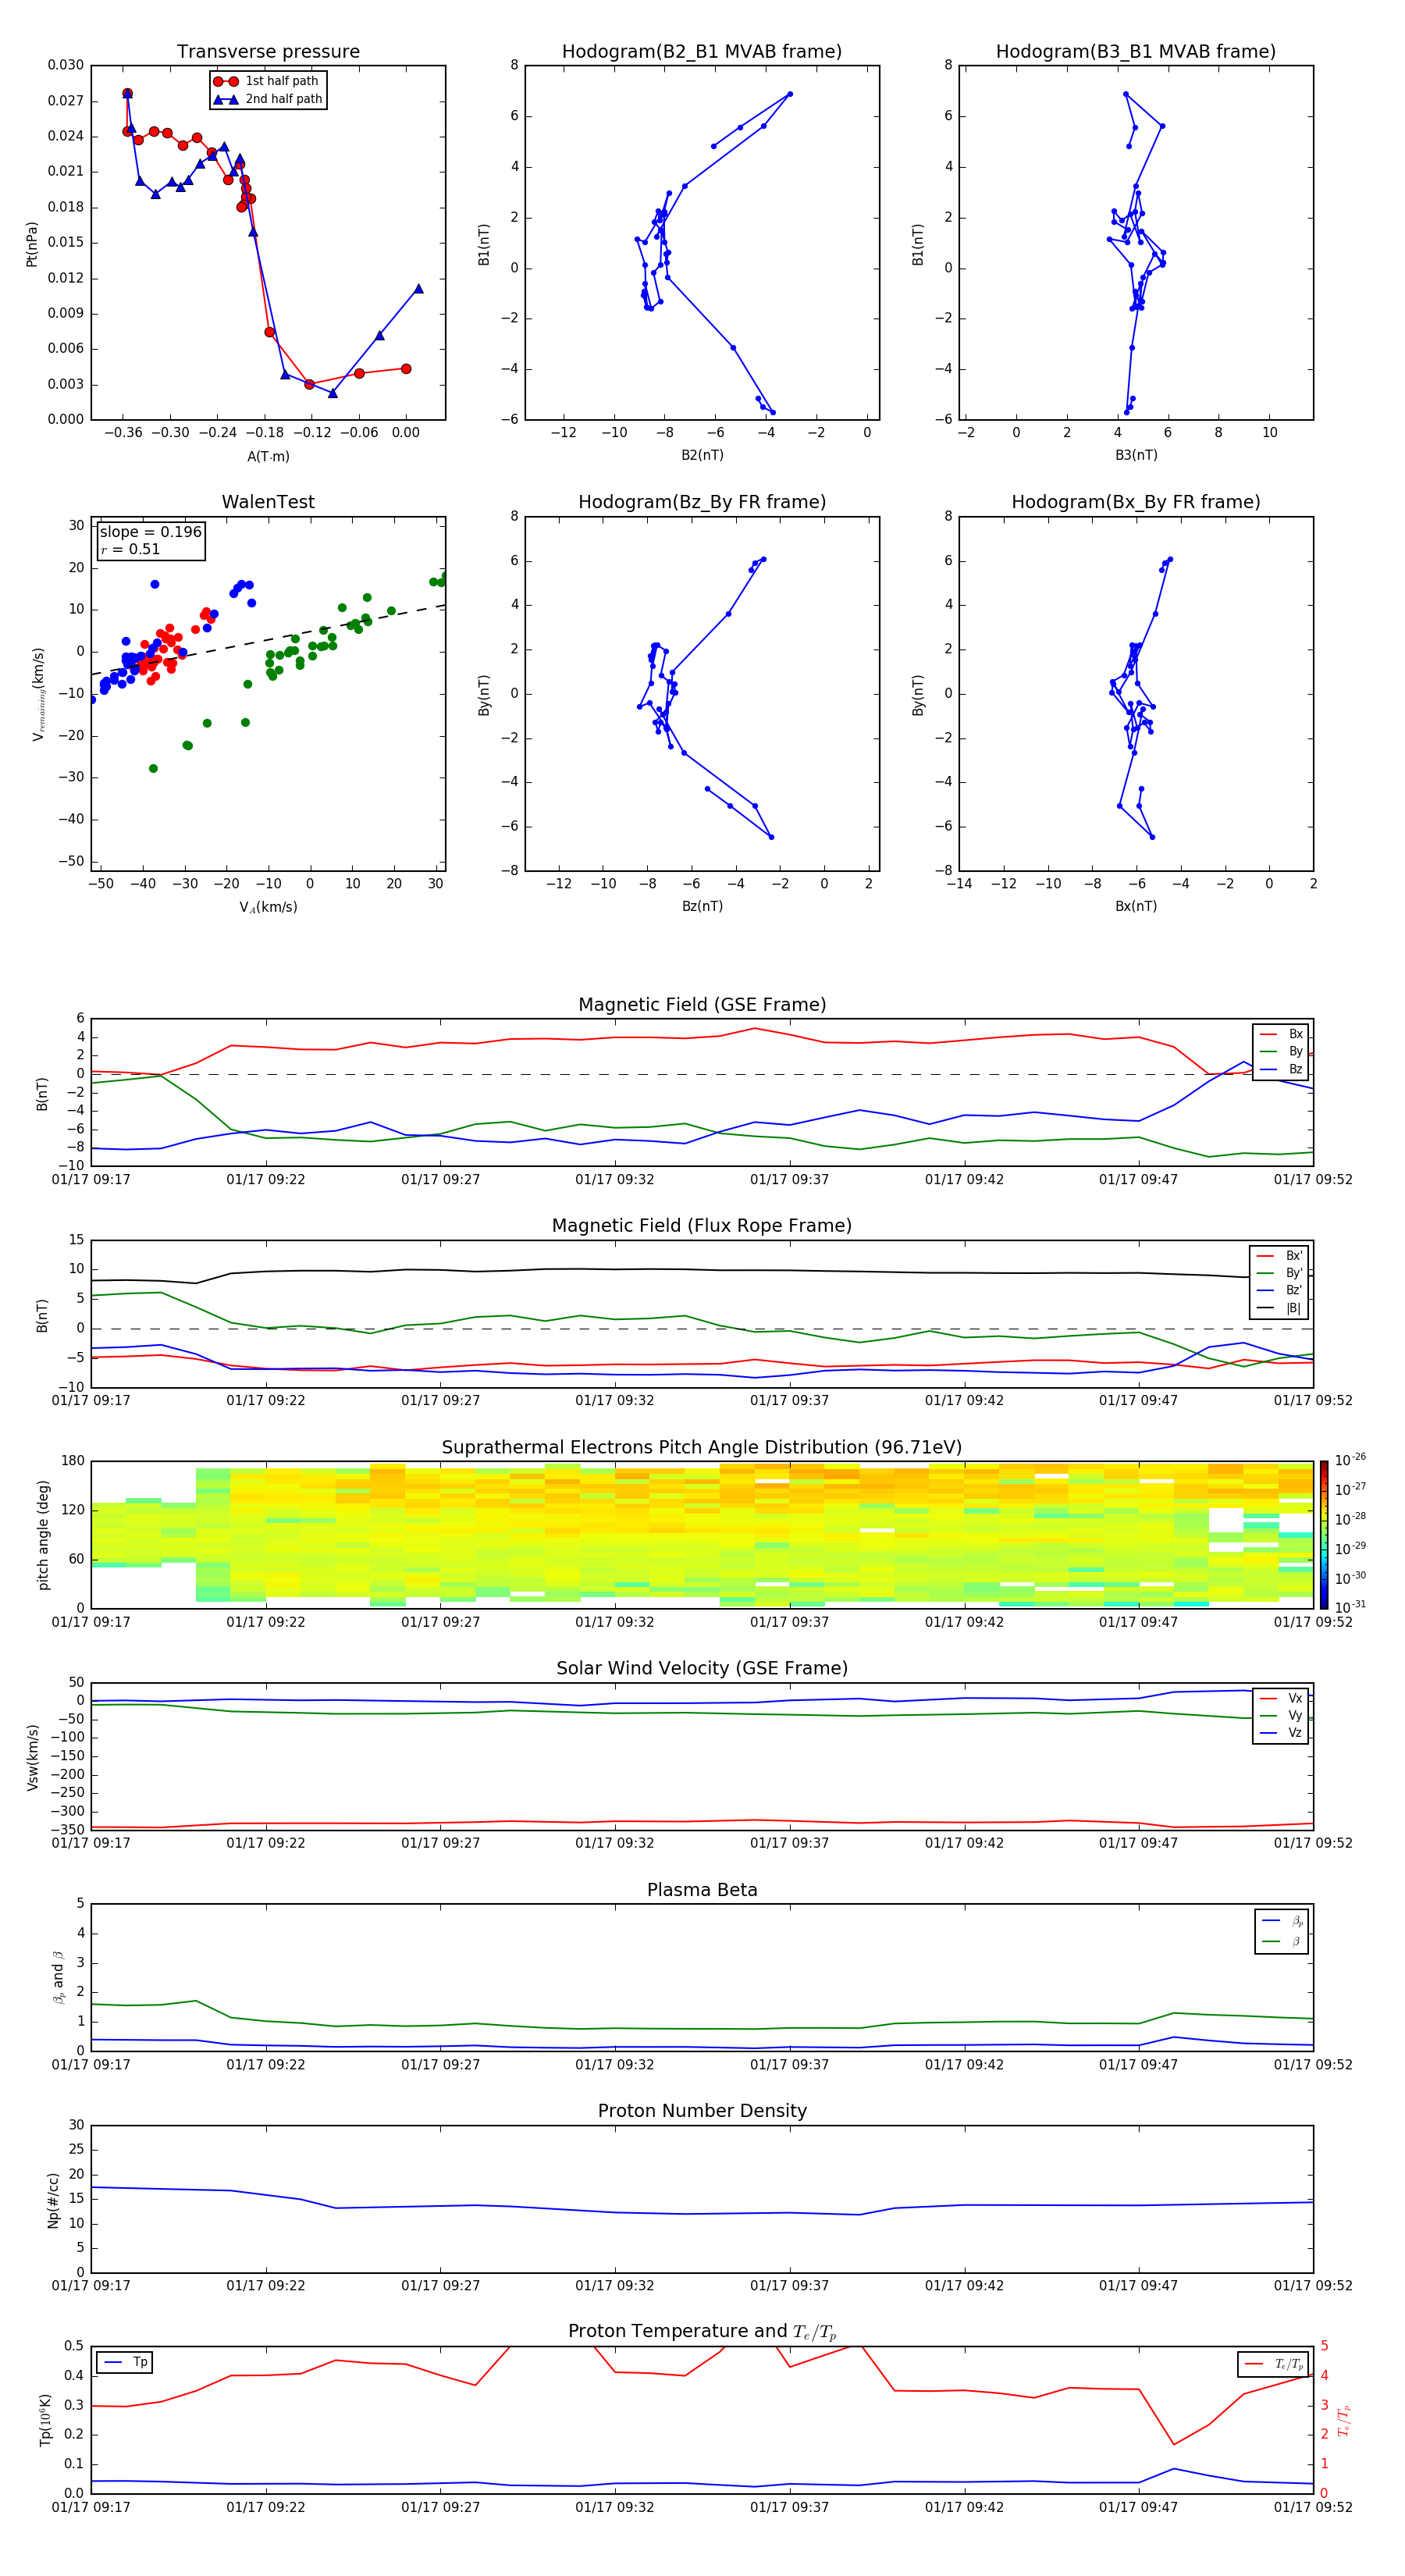
Task: Click '2nd half path' legend entry
Action: (x=269, y=99)
